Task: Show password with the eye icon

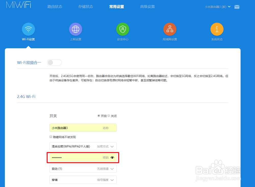Action: (x=112, y=157)
